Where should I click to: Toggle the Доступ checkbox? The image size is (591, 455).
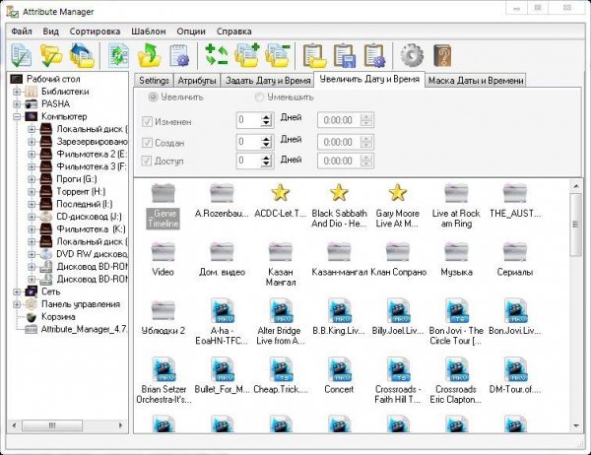(146, 161)
